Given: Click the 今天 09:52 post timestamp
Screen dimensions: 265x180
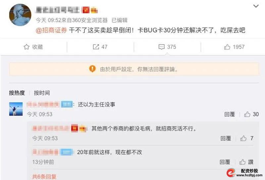Looking at the screenshot, I should [48, 20].
